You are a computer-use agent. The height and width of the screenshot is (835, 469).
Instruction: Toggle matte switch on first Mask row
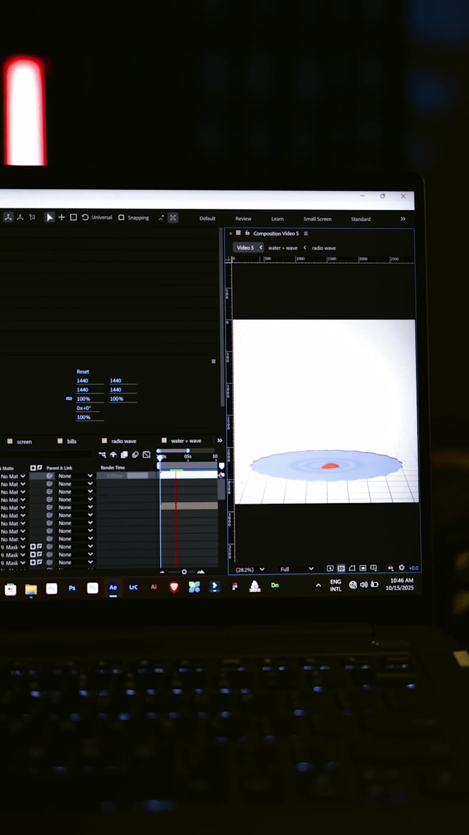point(33,547)
